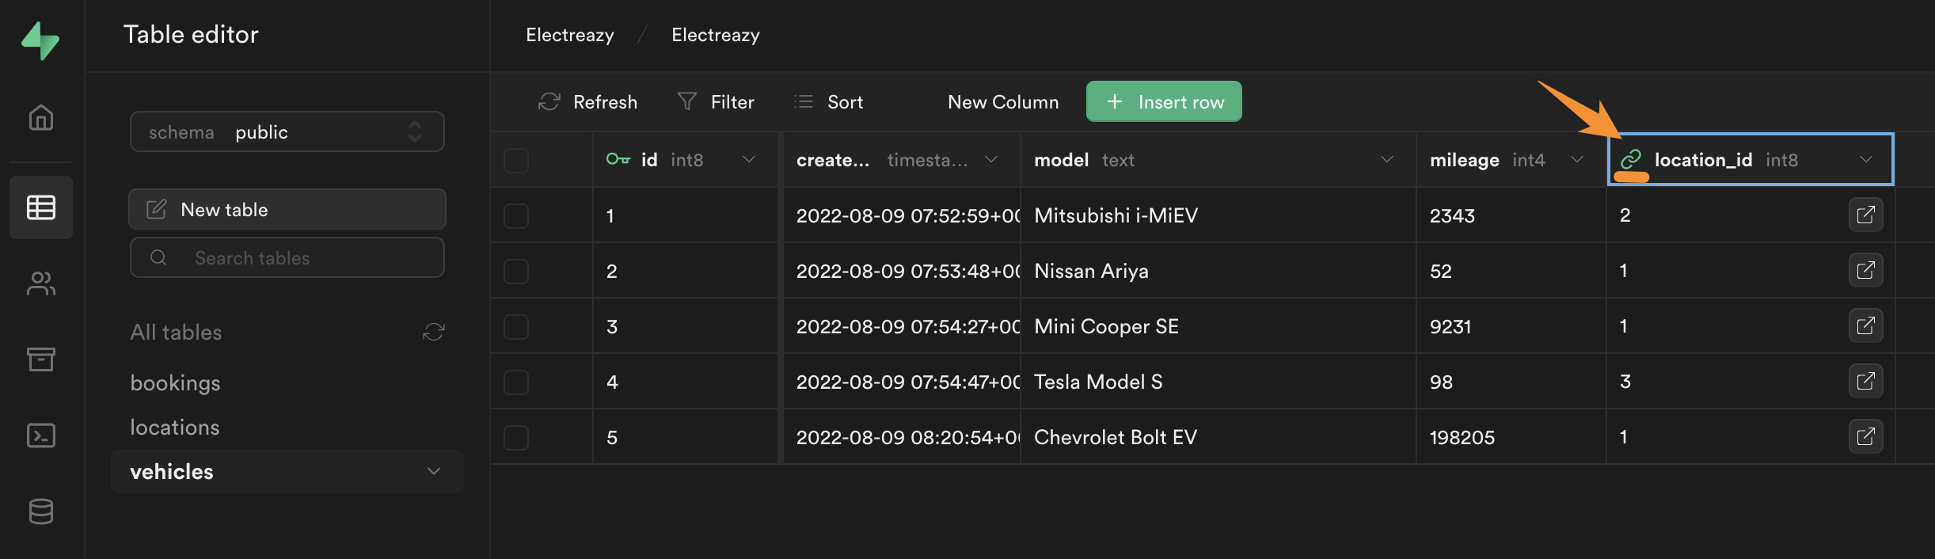Open the Database icon in the sidebar

(41, 511)
